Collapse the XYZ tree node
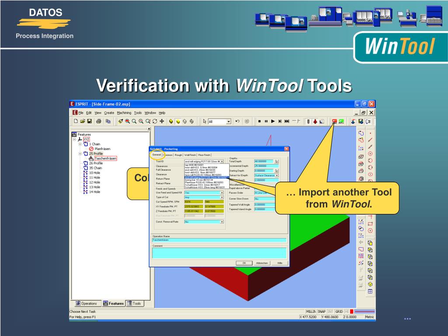The height and width of the screenshot is (336, 448). point(74,140)
